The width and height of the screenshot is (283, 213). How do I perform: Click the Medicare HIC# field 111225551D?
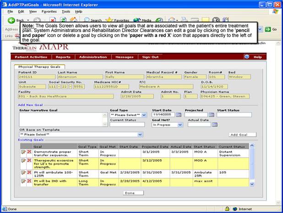pos(111,86)
